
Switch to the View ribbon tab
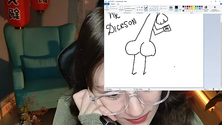click(x=118, y=4)
